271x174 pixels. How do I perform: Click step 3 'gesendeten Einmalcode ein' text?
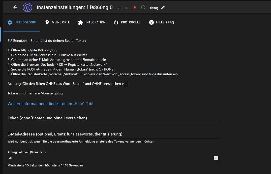(57, 60)
